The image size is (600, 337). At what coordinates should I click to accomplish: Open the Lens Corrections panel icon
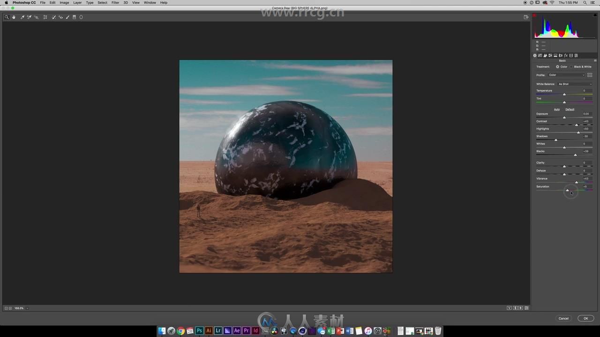tap(561, 55)
